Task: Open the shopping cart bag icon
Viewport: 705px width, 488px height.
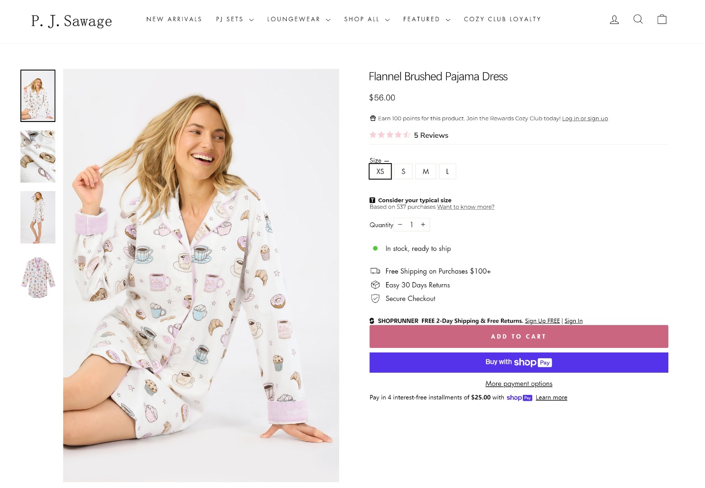Action: pyautogui.click(x=662, y=19)
